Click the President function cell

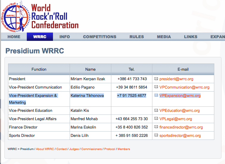click(39, 79)
